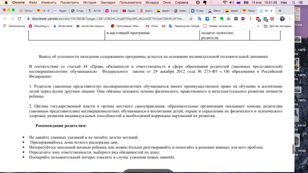Expand the hidden bookmarks overflow chevron

258,26
